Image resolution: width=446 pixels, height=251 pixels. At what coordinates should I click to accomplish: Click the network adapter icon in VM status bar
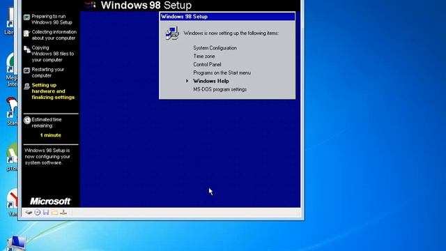(63, 212)
